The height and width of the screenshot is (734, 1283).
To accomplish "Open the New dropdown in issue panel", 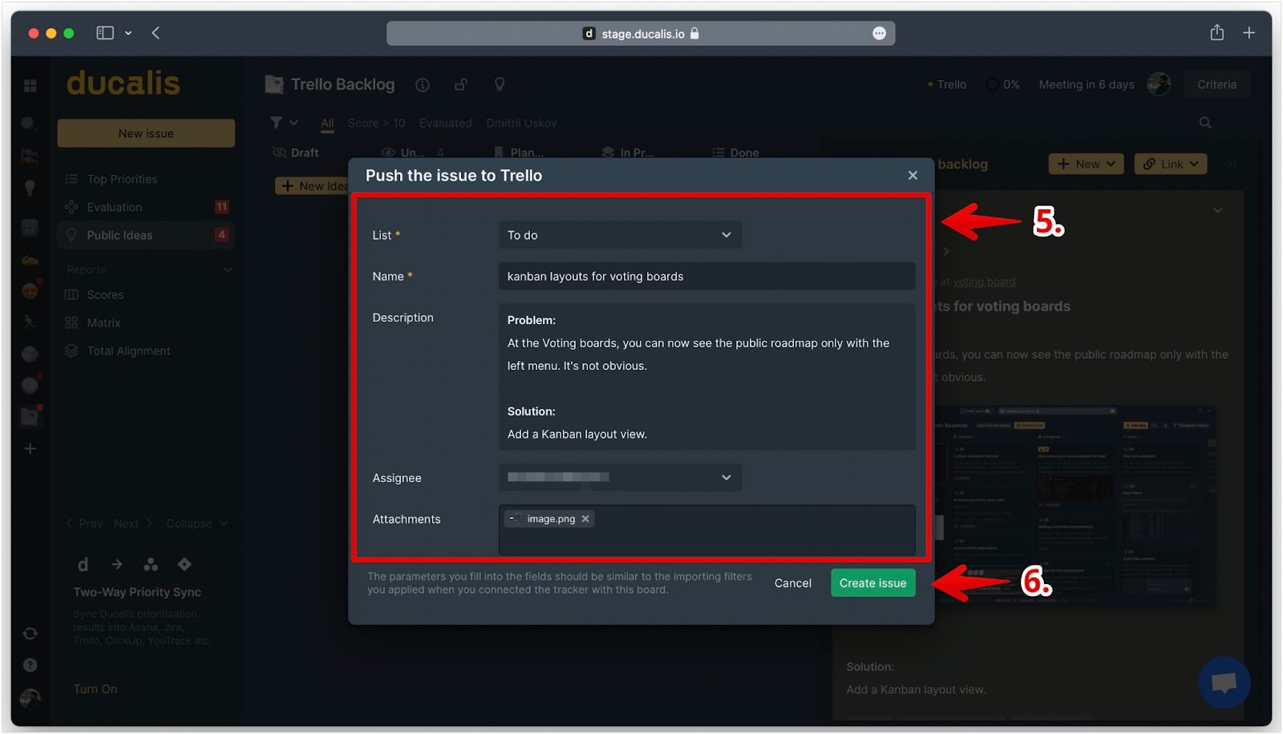I will click(1086, 164).
